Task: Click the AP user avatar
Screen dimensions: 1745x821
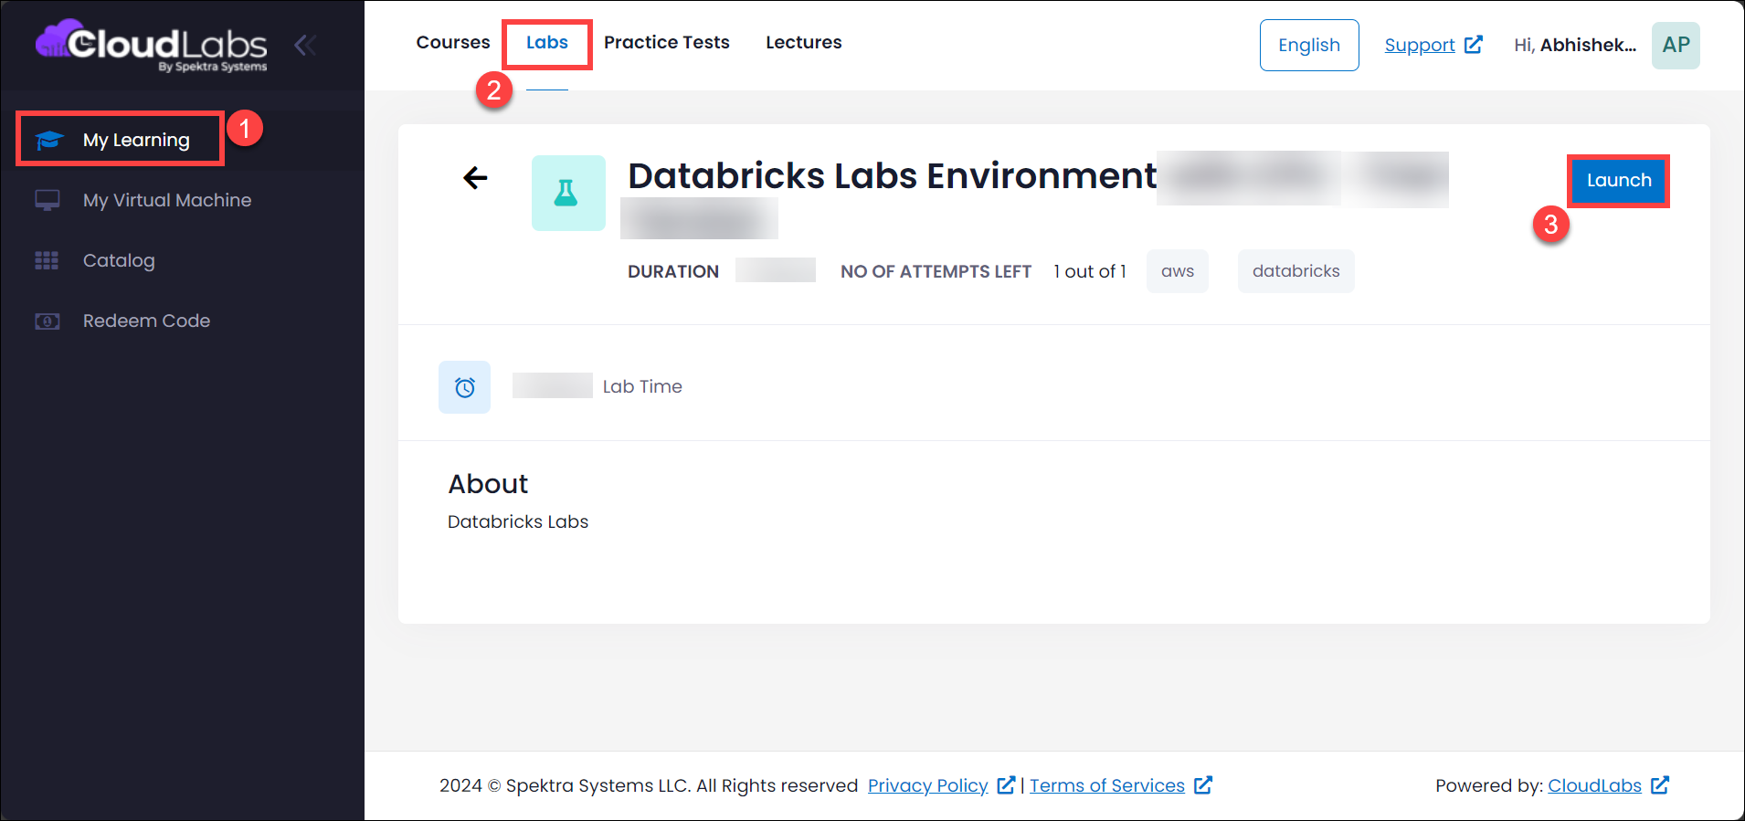Action: pyautogui.click(x=1676, y=45)
